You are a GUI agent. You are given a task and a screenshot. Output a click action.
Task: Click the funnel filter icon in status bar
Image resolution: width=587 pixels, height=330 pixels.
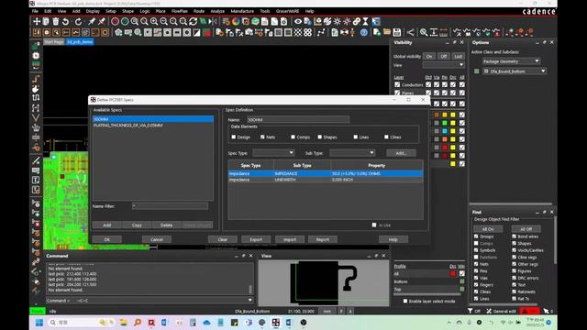471,311
